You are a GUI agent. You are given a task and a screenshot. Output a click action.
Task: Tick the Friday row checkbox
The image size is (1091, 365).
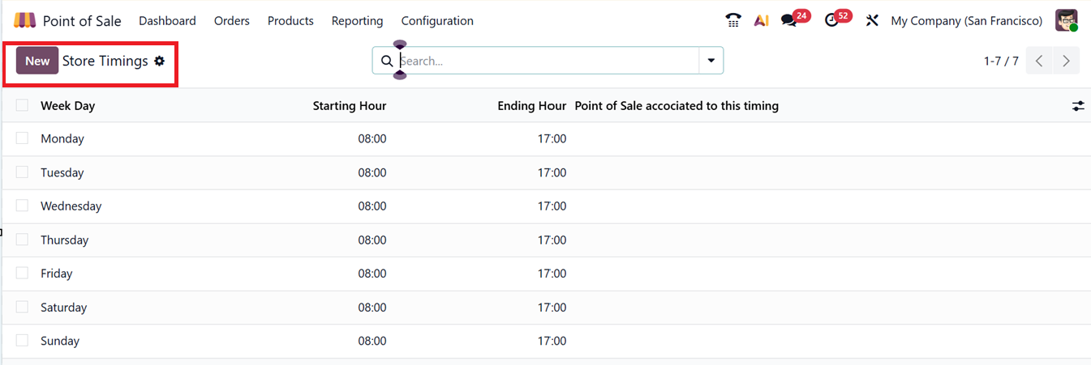pyautogui.click(x=22, y=274)
